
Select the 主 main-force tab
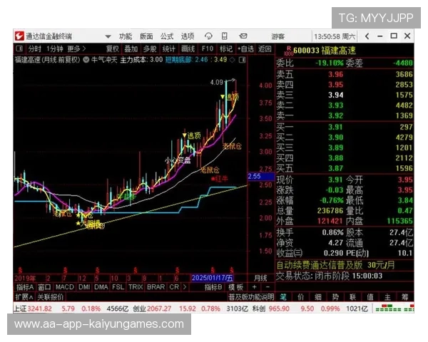pos(387,297)
